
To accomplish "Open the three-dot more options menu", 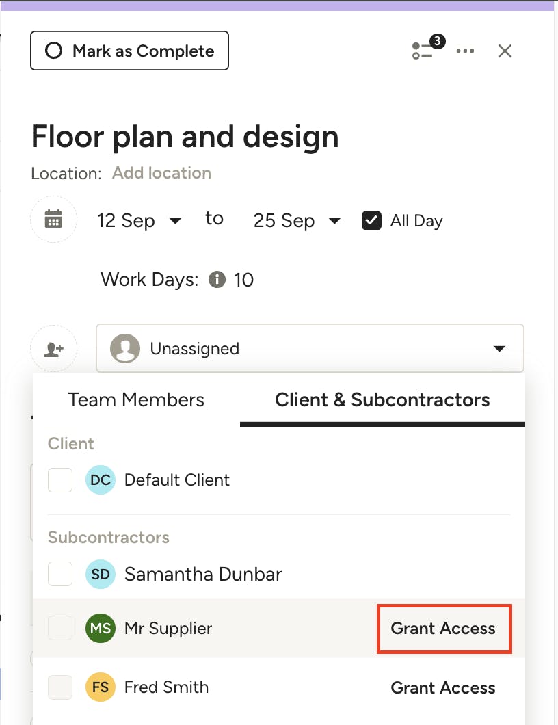I will [x=465, y=51].
